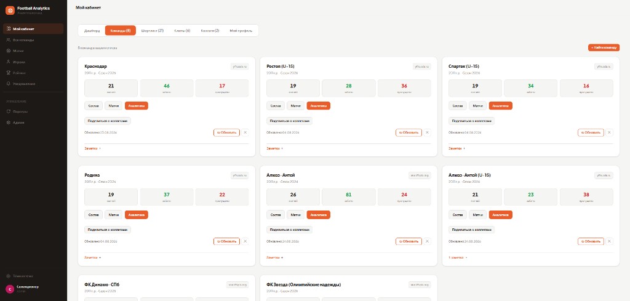Image resolution: width=630 pixels, height=301 pixels.
Task: Click the ball icon for Матчи
Action: click(9, 51)
